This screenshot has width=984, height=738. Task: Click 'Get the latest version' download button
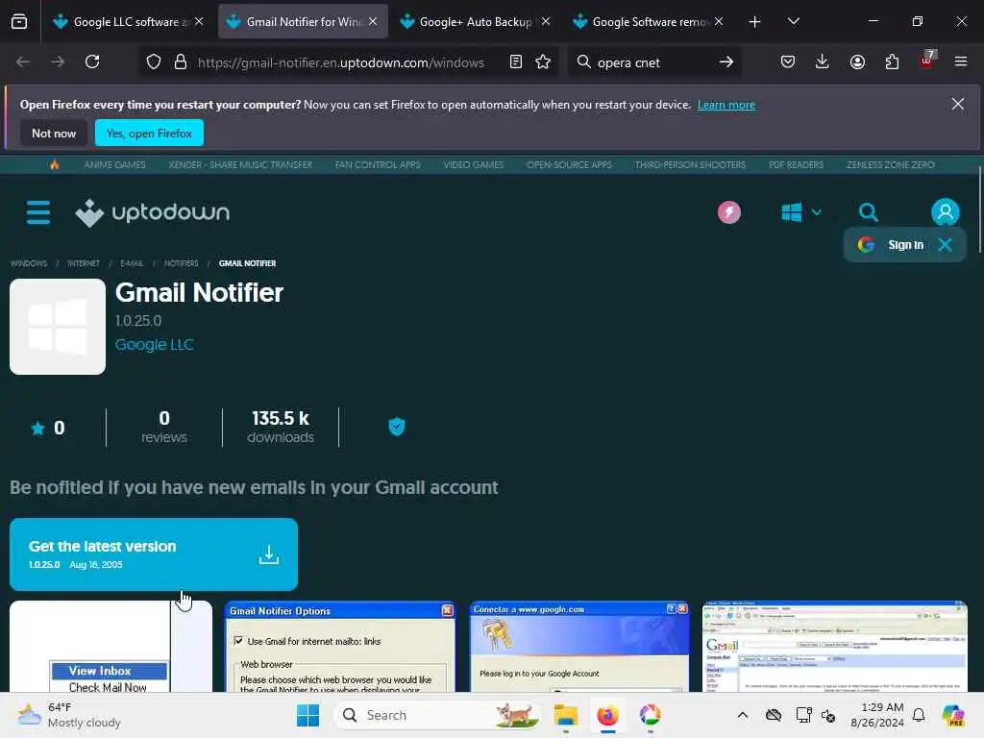click(x=154, y=554)
